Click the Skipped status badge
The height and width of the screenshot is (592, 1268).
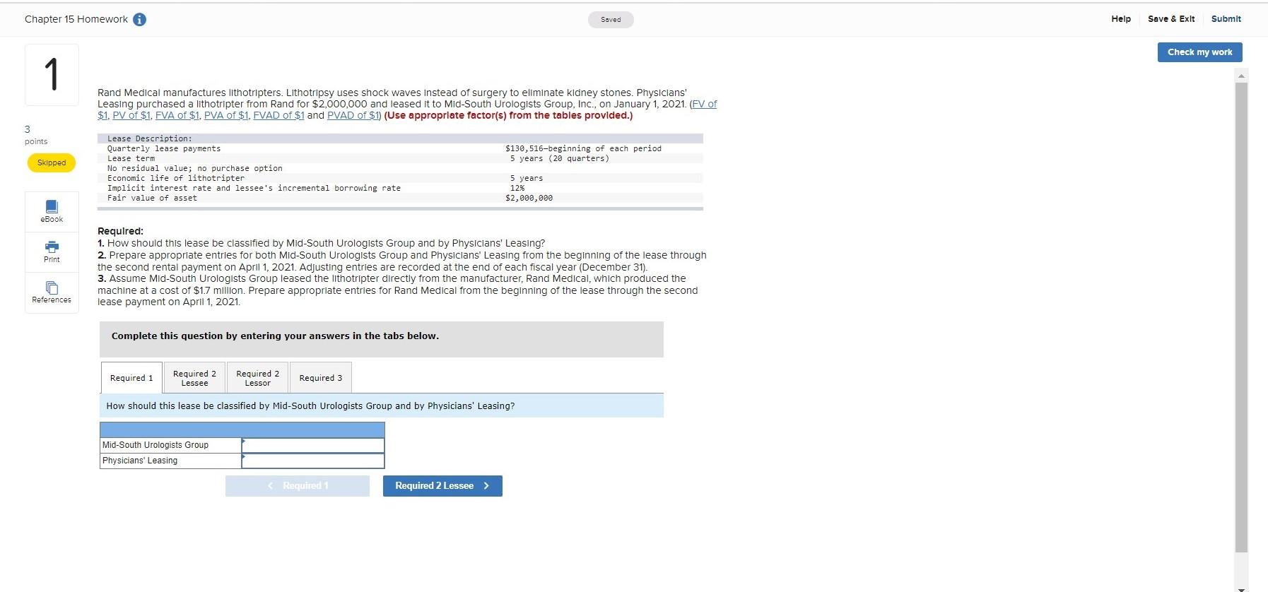[52, 162]
